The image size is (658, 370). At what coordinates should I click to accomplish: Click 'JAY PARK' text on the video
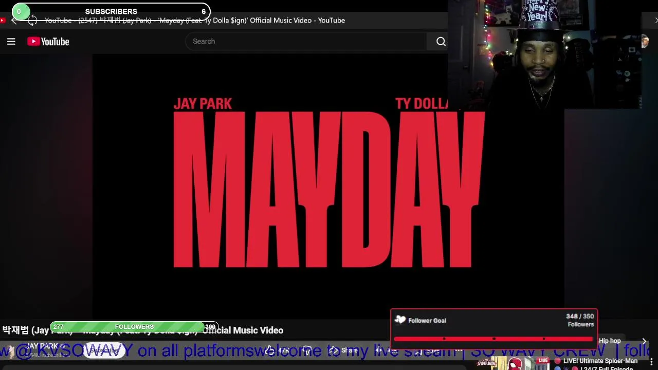pos(203,104)
